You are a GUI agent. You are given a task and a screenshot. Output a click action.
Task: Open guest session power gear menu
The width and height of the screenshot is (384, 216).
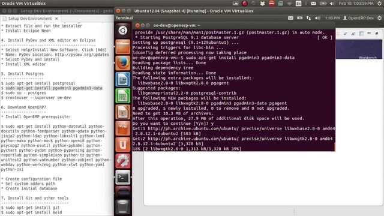(380, 18)
